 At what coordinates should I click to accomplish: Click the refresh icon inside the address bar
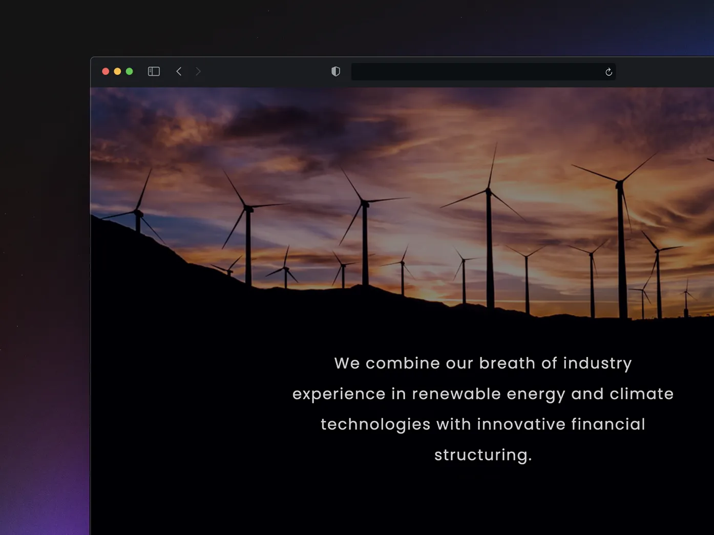tap(608, 72)
